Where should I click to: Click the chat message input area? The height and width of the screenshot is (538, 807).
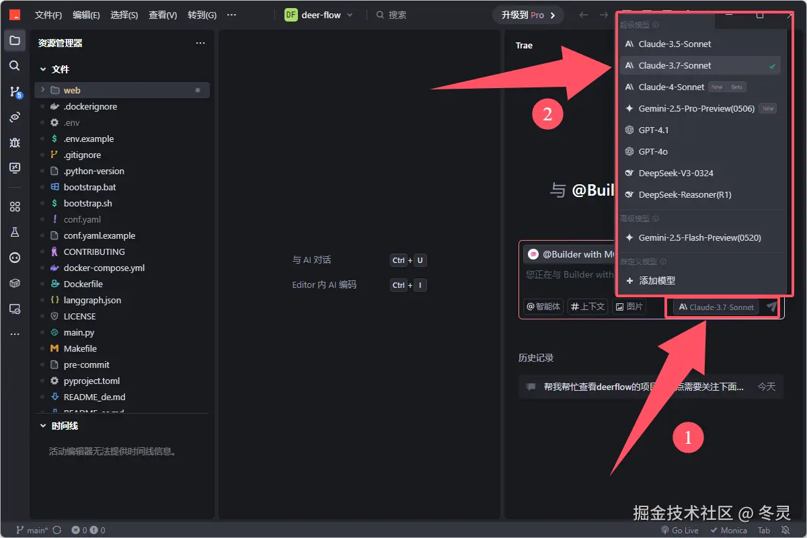pos(569,274)
